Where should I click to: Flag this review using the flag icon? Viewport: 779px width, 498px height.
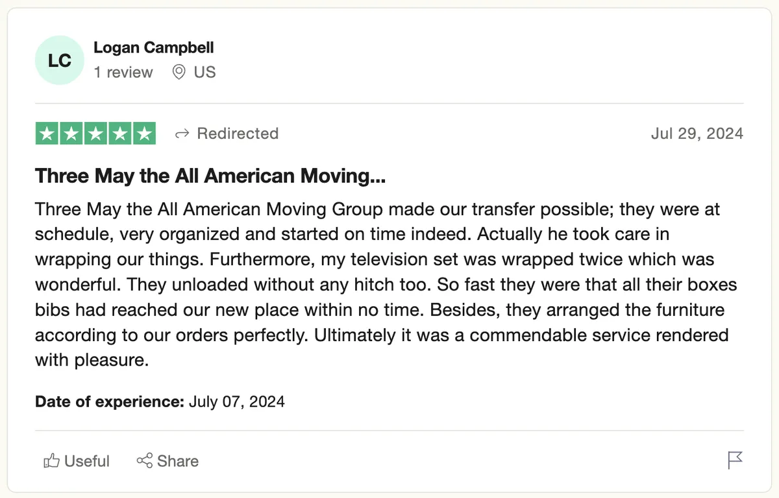click(x=735, y=461)
